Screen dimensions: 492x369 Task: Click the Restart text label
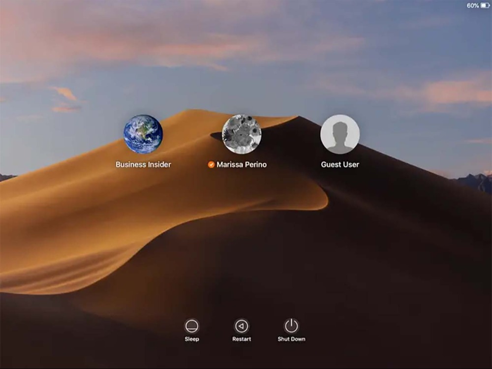[x=241, y=339]
